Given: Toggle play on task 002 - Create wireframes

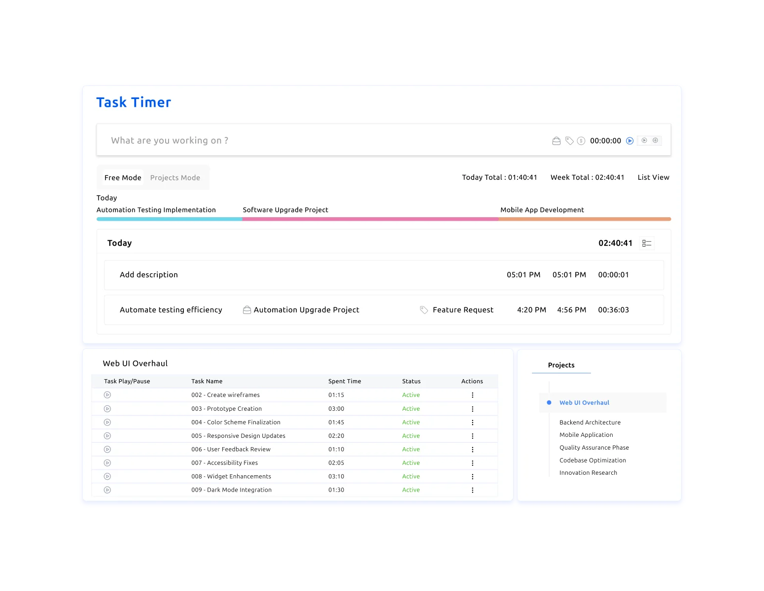Looking at the screenshot, I should [107, 394].
